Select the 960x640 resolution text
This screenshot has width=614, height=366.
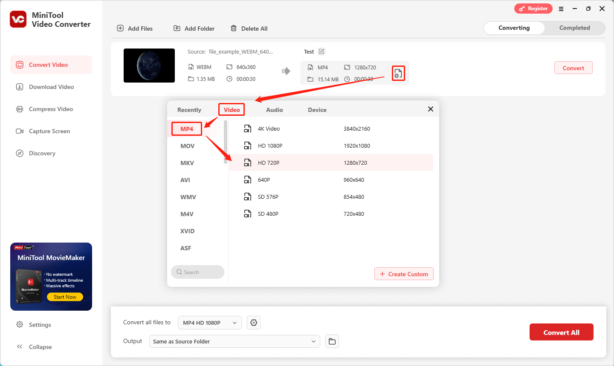354,180
